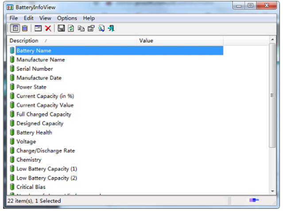Image resolution: width=283 pixels, height=211 pixels.
Task: Click scrollbar up arrow in list
Action: [x=272, y=40]
